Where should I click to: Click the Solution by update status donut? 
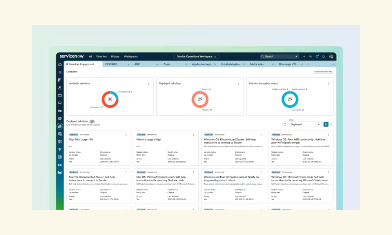click(290, 99)
